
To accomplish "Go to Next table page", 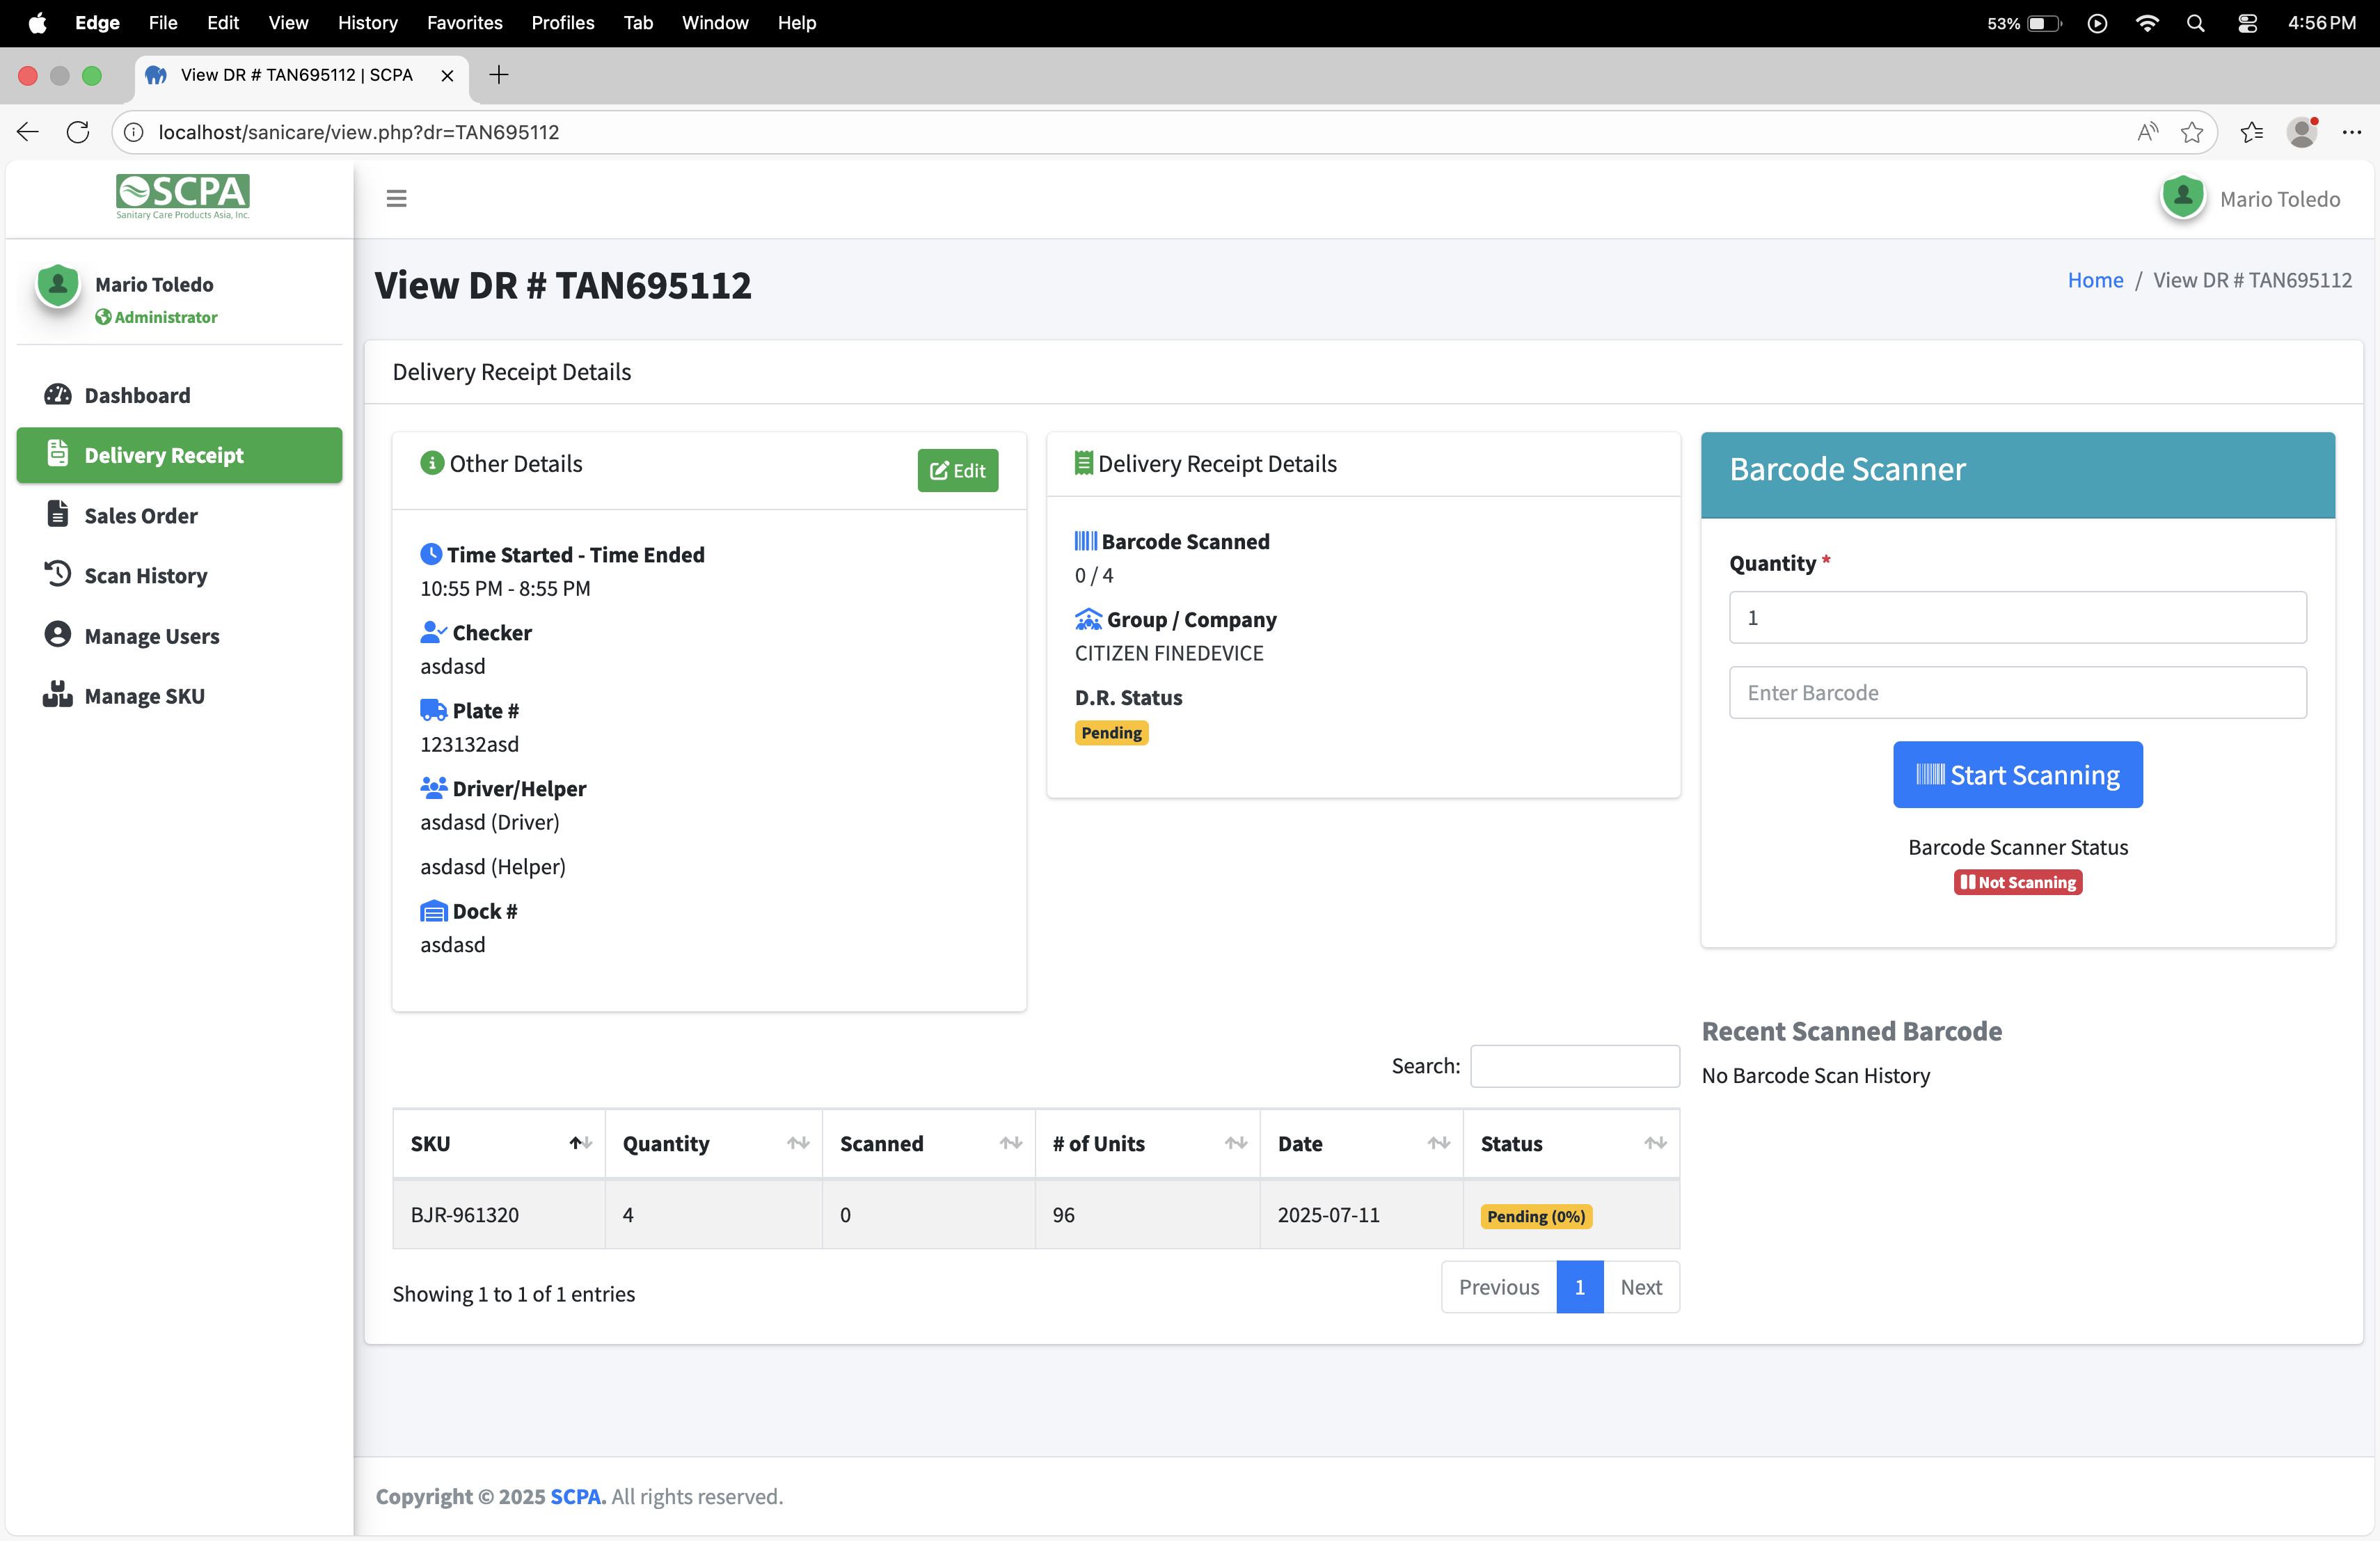I will [1640, 1287].
